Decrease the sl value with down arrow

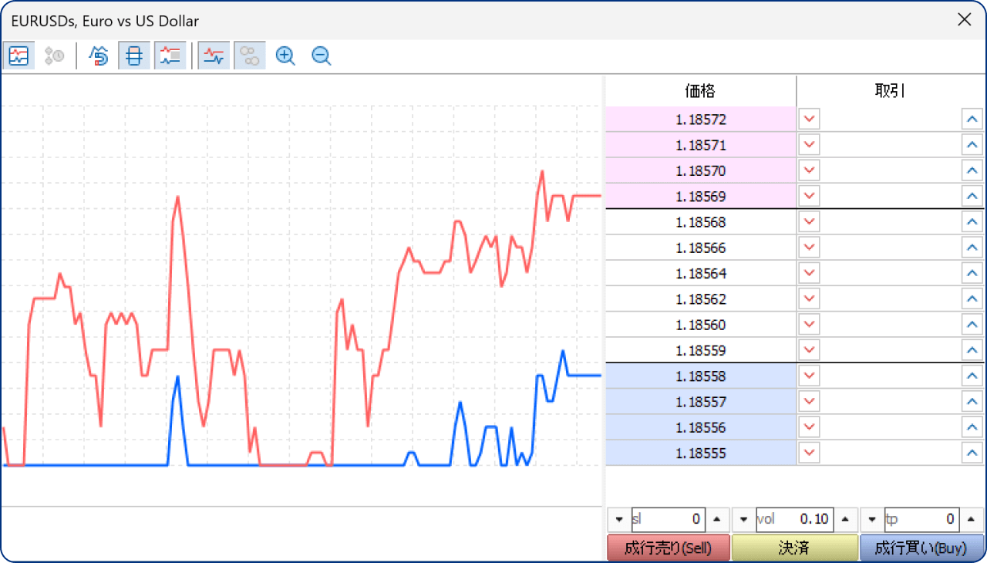coord(619,519)
